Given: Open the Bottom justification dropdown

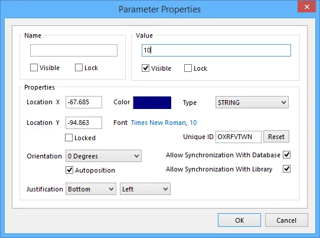Looking at the screenshot, I should coord(91,189).
